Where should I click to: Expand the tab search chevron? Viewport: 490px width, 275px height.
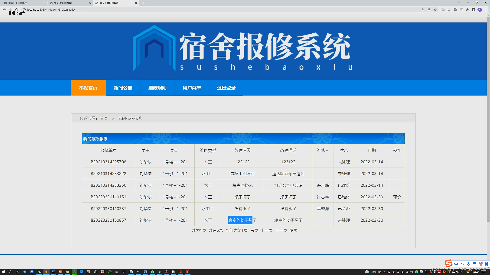pos(459,3)
